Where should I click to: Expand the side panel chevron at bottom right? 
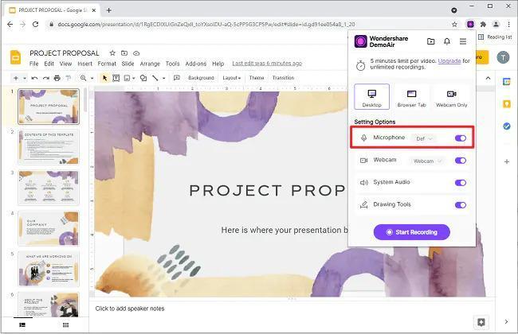tap(506, 321)
